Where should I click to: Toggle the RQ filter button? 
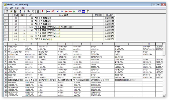58,11
